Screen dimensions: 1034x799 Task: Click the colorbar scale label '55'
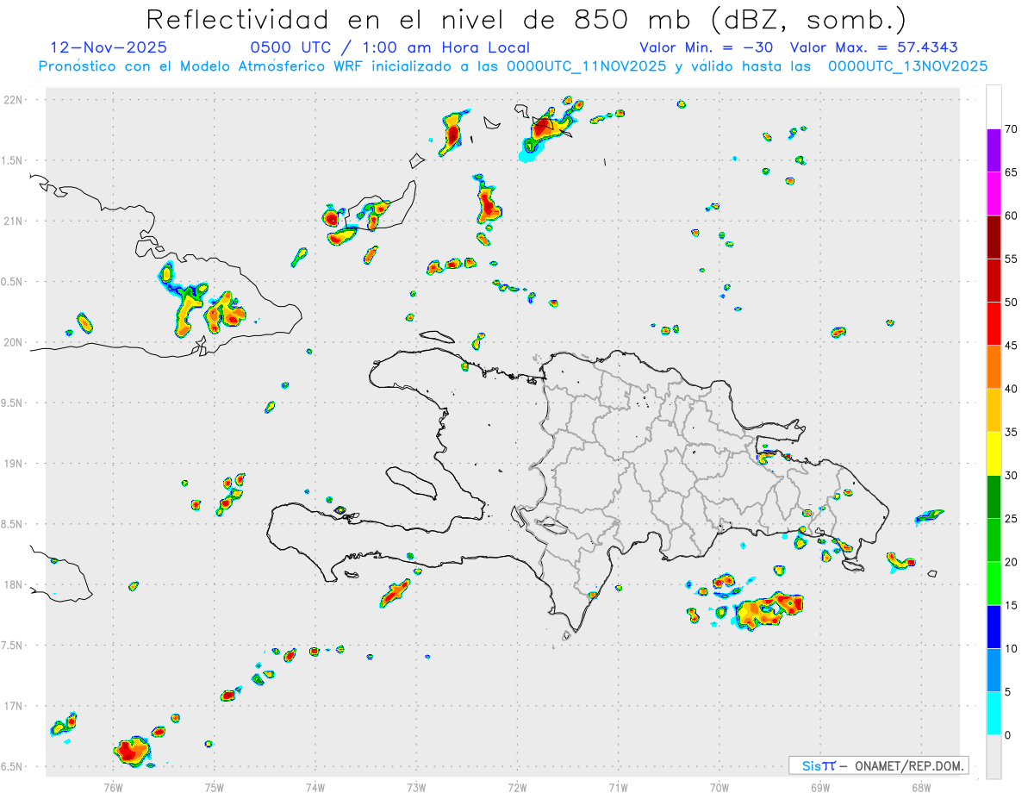[x=1012, y=259]
